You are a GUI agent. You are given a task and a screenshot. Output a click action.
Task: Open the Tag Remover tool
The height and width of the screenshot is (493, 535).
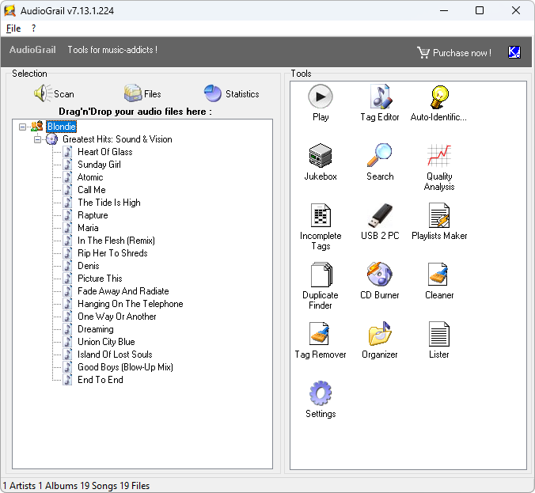(x=321, y=340)
